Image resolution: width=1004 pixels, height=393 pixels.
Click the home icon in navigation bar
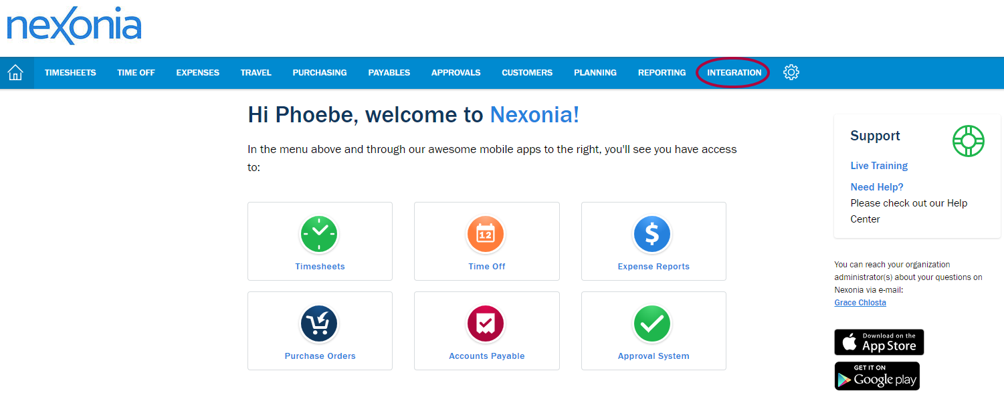[x=15, y=73]
